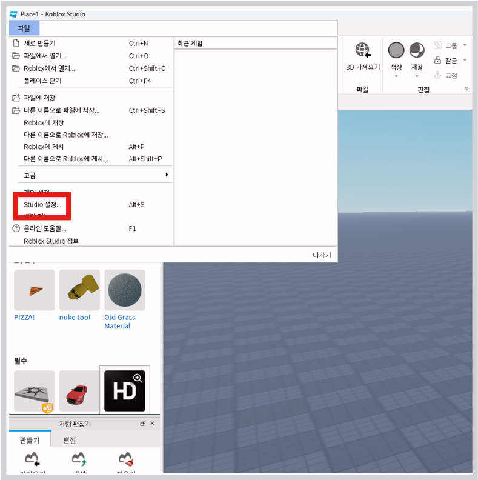Click the terrain clear icon

click(x=126, y=459)
